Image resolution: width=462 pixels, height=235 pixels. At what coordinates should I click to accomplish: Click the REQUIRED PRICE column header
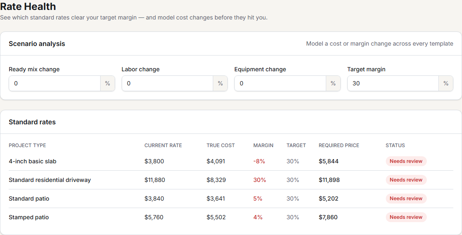point(339,145)
